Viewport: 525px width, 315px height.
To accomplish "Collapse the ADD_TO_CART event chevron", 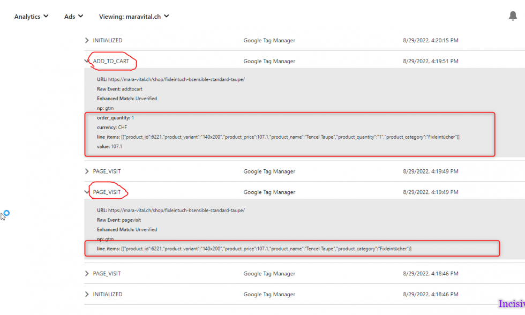I will pyautogui.click(x=87, y=62).
